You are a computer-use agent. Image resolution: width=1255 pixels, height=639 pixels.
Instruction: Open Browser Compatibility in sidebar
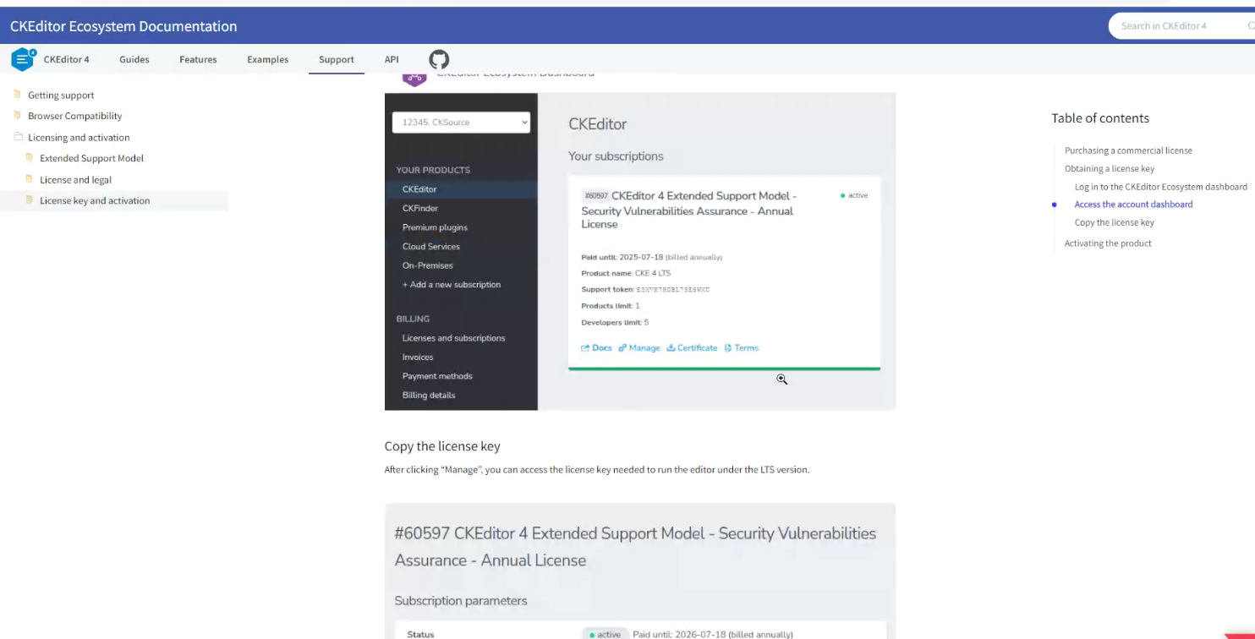pos(74,116)
